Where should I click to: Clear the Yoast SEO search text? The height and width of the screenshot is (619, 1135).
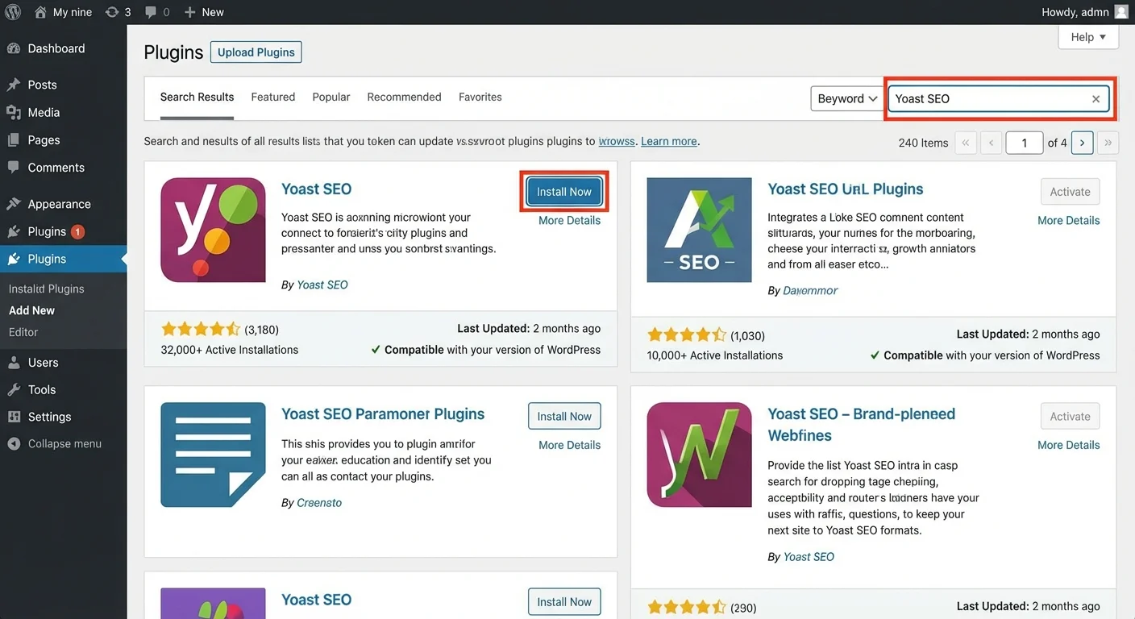[1096, 99]
